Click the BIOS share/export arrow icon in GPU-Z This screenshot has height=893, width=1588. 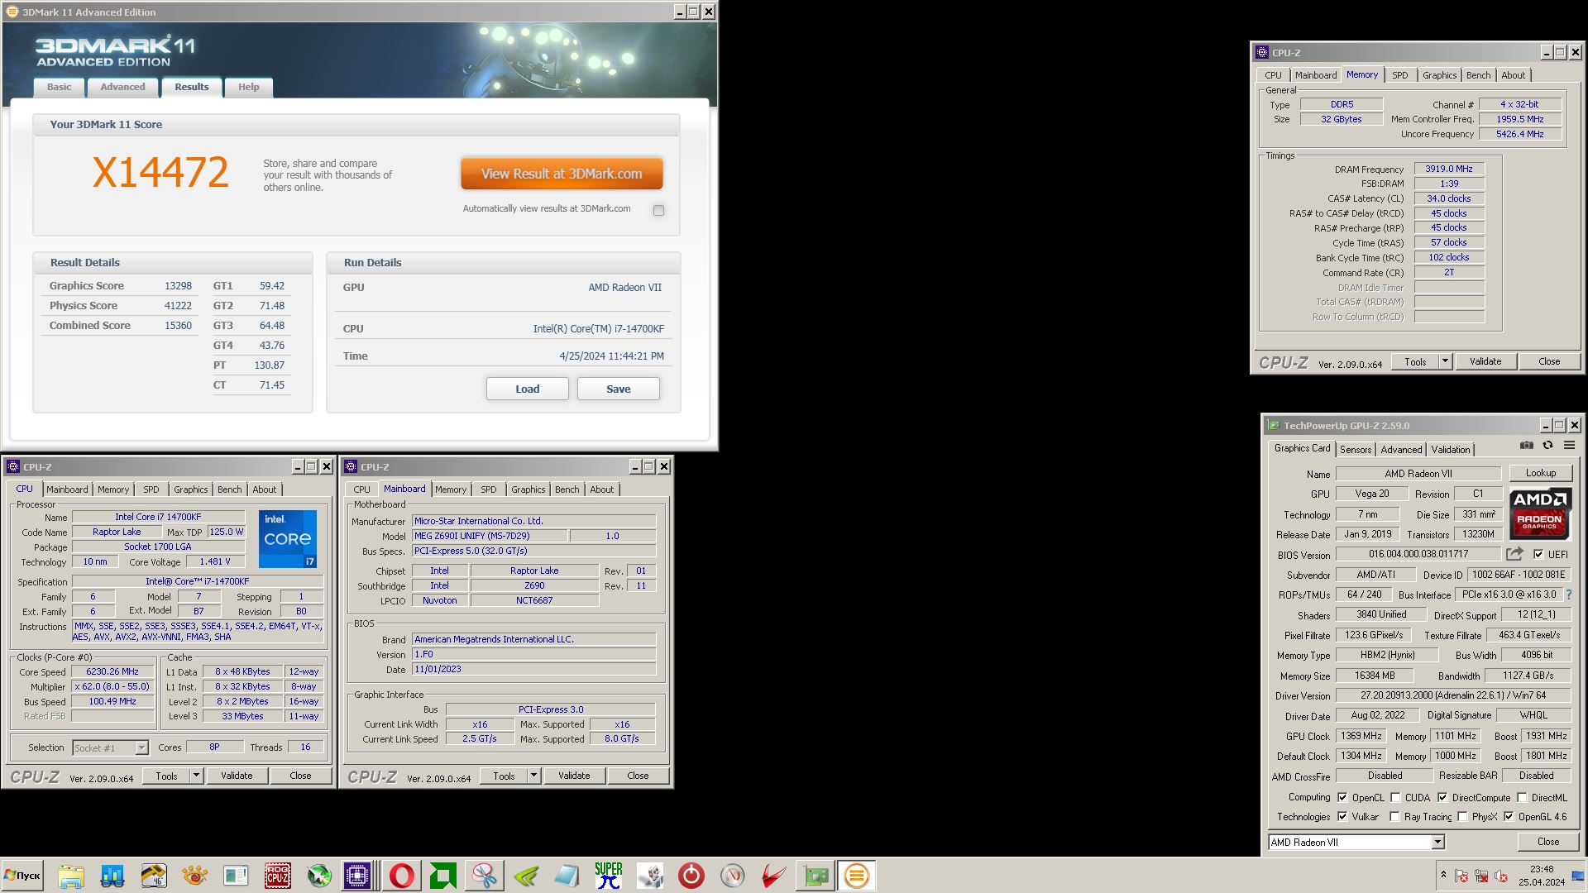coord(1514,554)
